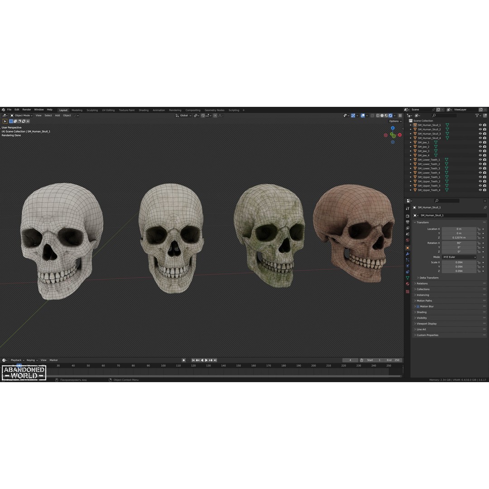Open the rotation Mode XYZ Euler dropdown

459,257
